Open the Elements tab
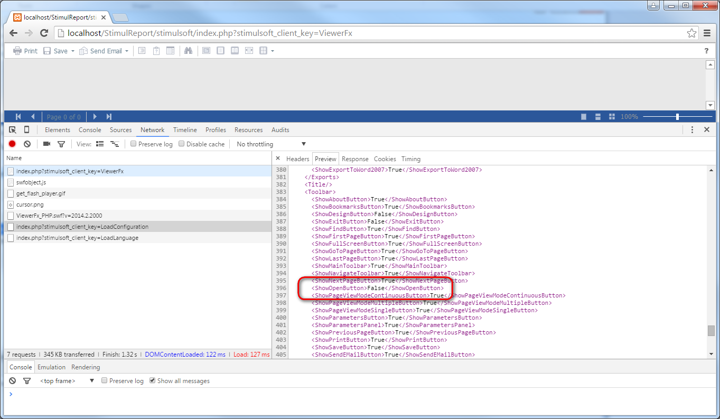 pos(58,130)
